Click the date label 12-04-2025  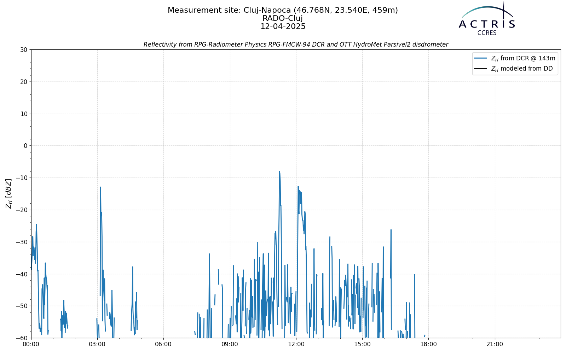283,26
